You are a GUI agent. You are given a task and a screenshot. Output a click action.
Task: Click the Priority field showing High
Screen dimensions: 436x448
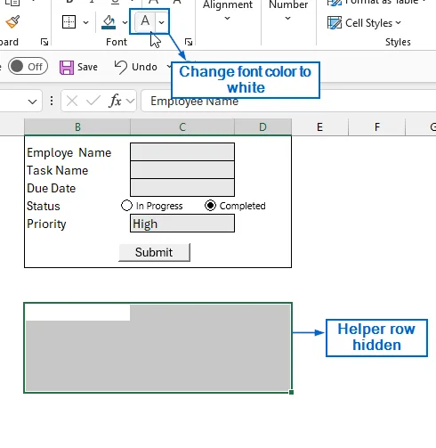(x=182, y=224)
